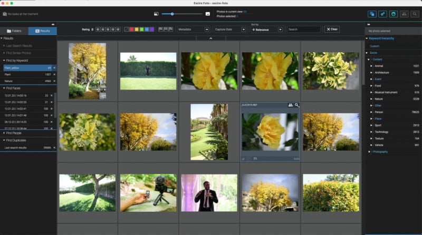Toggle the purple color label filter

[152, 30]
